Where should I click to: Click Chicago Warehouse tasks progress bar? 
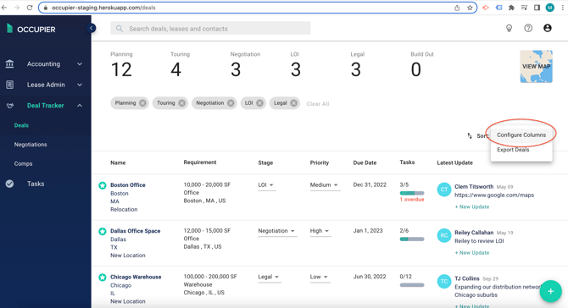412,285
